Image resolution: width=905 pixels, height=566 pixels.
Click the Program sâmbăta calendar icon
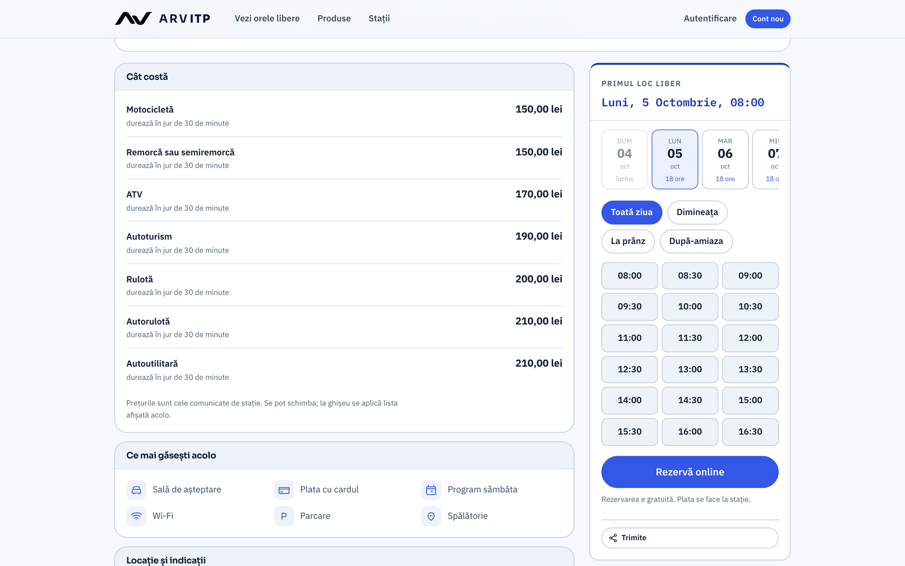click(x=431, y=490)
